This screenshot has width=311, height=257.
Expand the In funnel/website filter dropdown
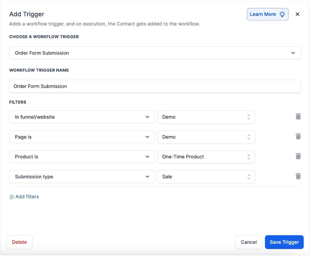click(x=82, y=117)
